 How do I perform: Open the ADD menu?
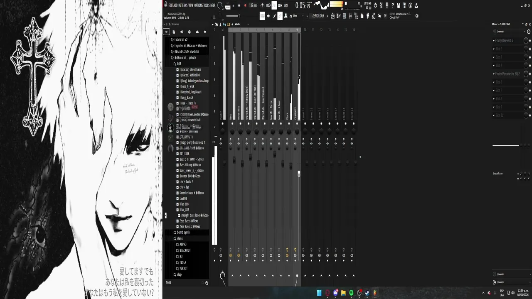coord(175,5)
